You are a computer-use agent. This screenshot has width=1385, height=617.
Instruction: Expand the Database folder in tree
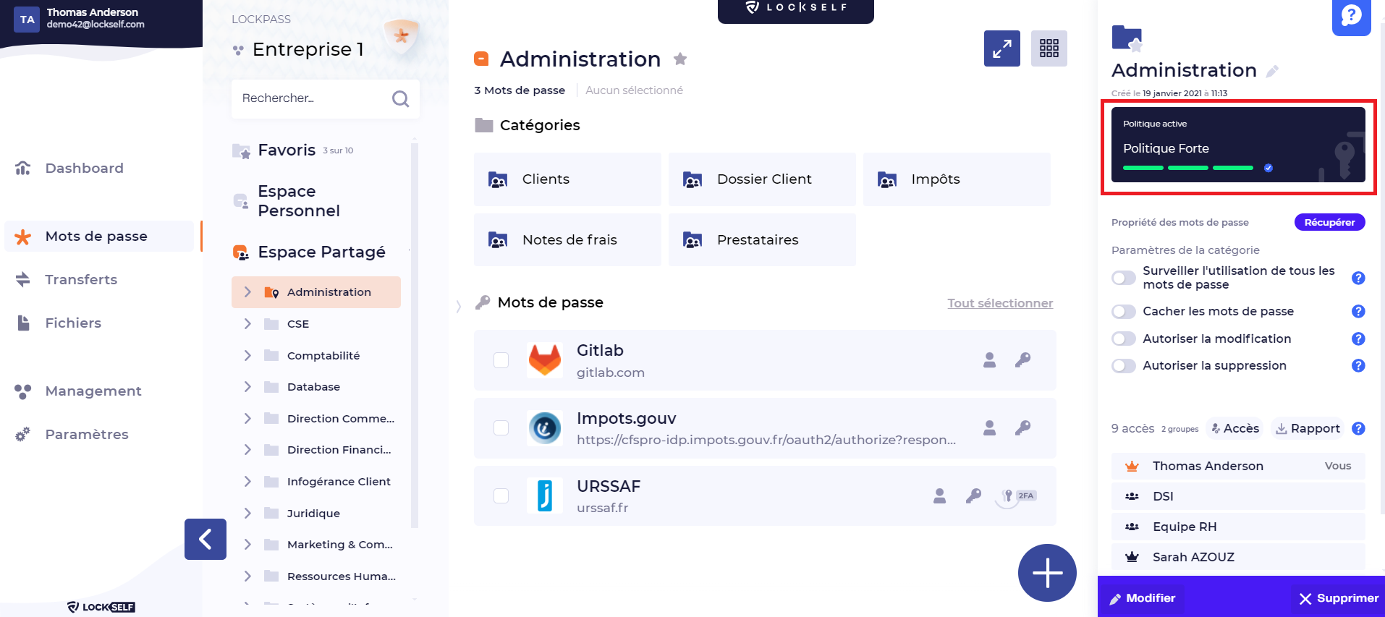(247, 387)
